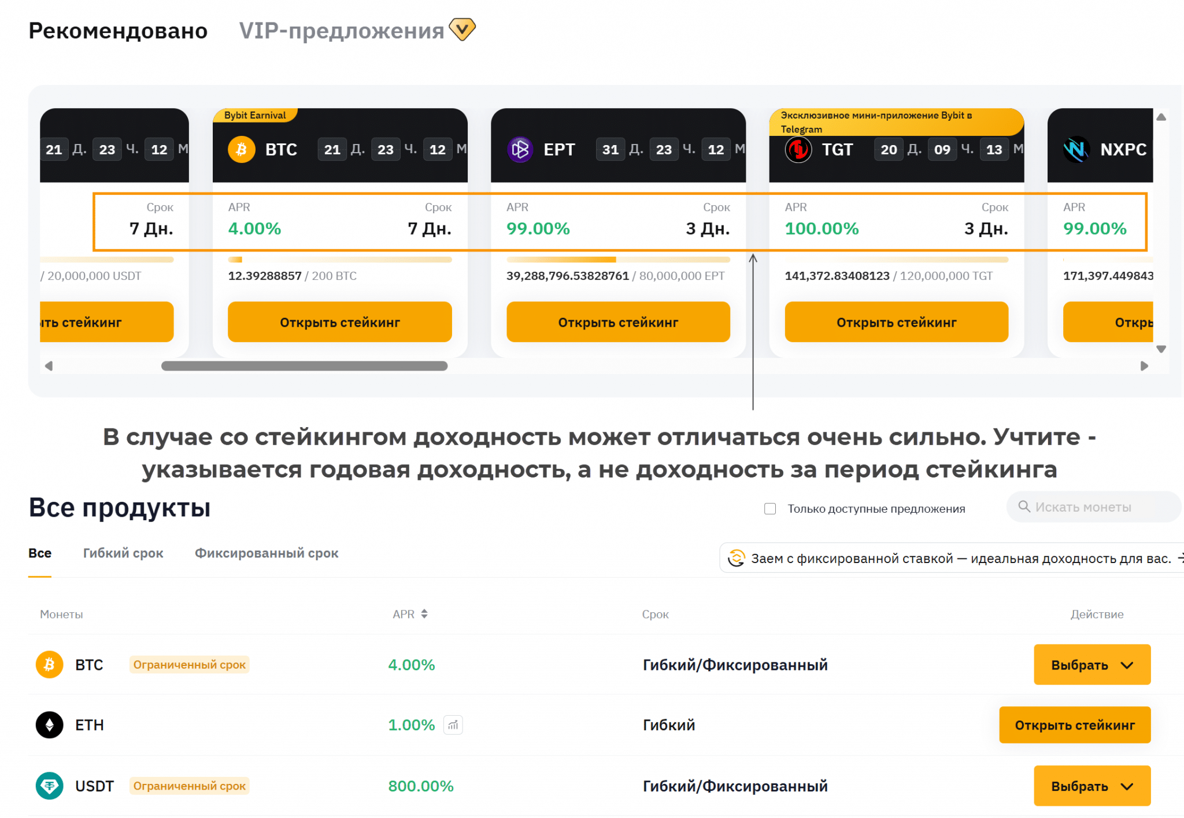
Task: Click the Ethereum coin icon in the products table
Action: coord(50,725)
